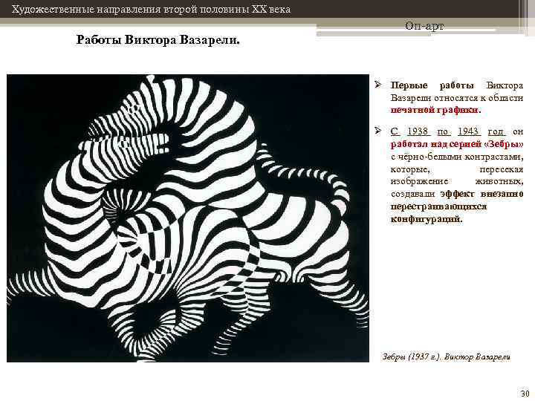
Task: Click the slide number 30
Action: click(x=525, y=393)
